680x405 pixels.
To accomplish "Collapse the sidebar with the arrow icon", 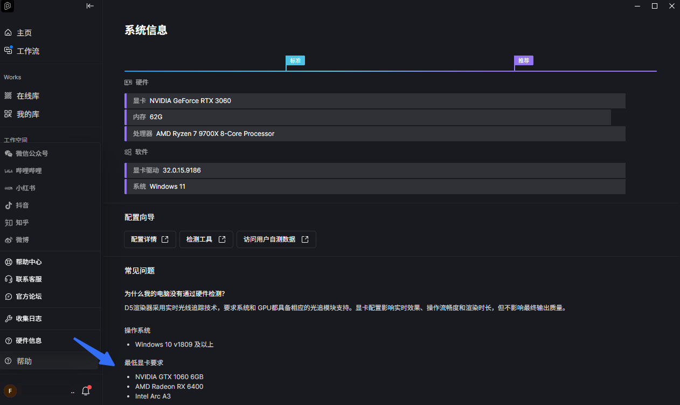I will [x=90, y=6].
